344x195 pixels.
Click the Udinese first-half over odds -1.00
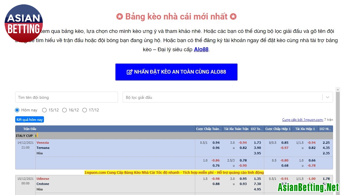[311, 179]
